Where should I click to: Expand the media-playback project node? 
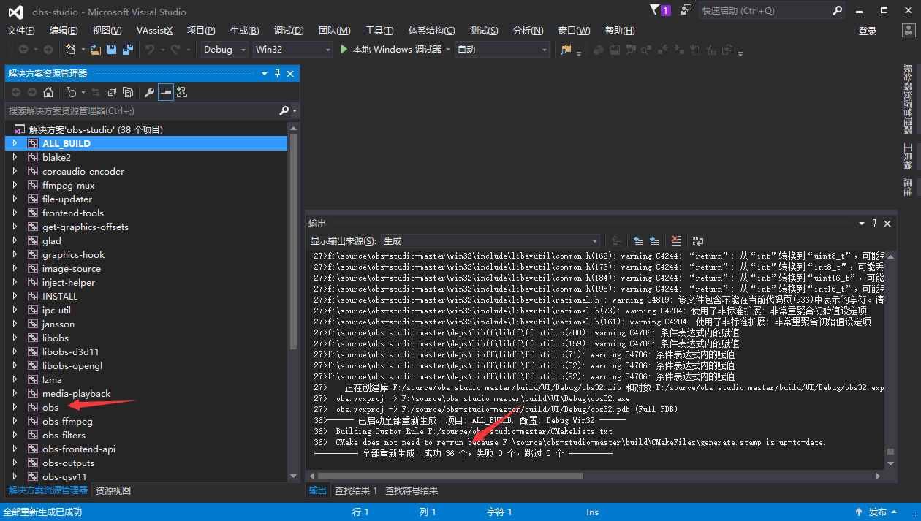(15, 394)
